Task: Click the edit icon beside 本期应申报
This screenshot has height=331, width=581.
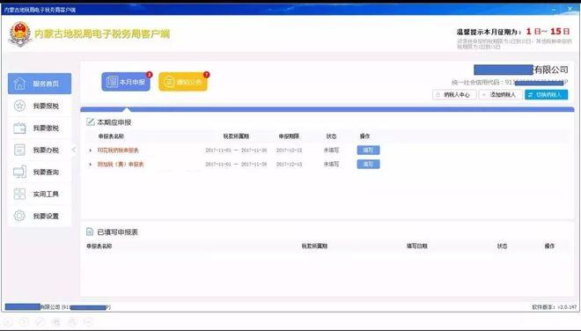Action: pos(90,122)
